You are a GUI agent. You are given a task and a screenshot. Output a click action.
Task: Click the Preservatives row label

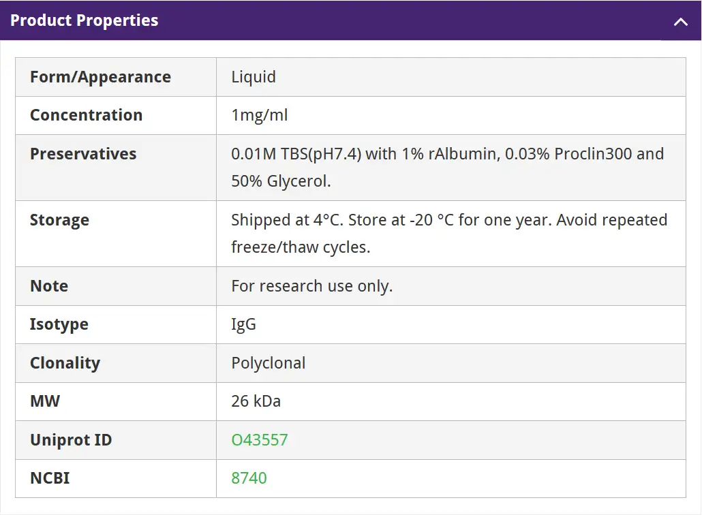(x=83, y=154)
